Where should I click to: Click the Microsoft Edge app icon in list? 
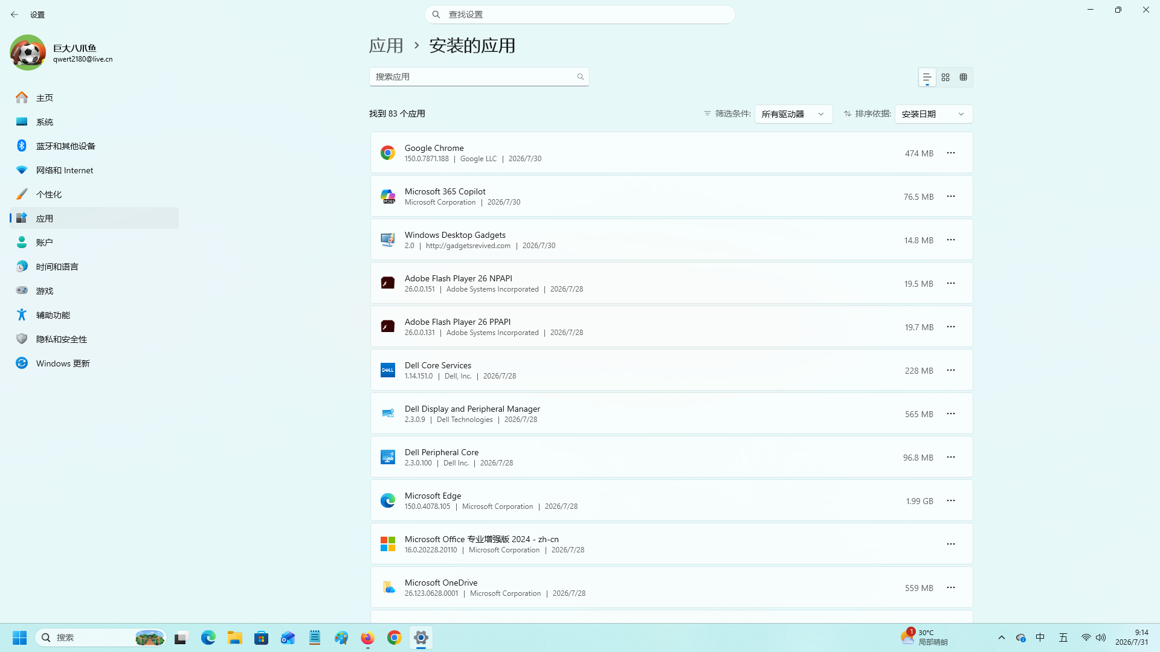tap(388, 500)
